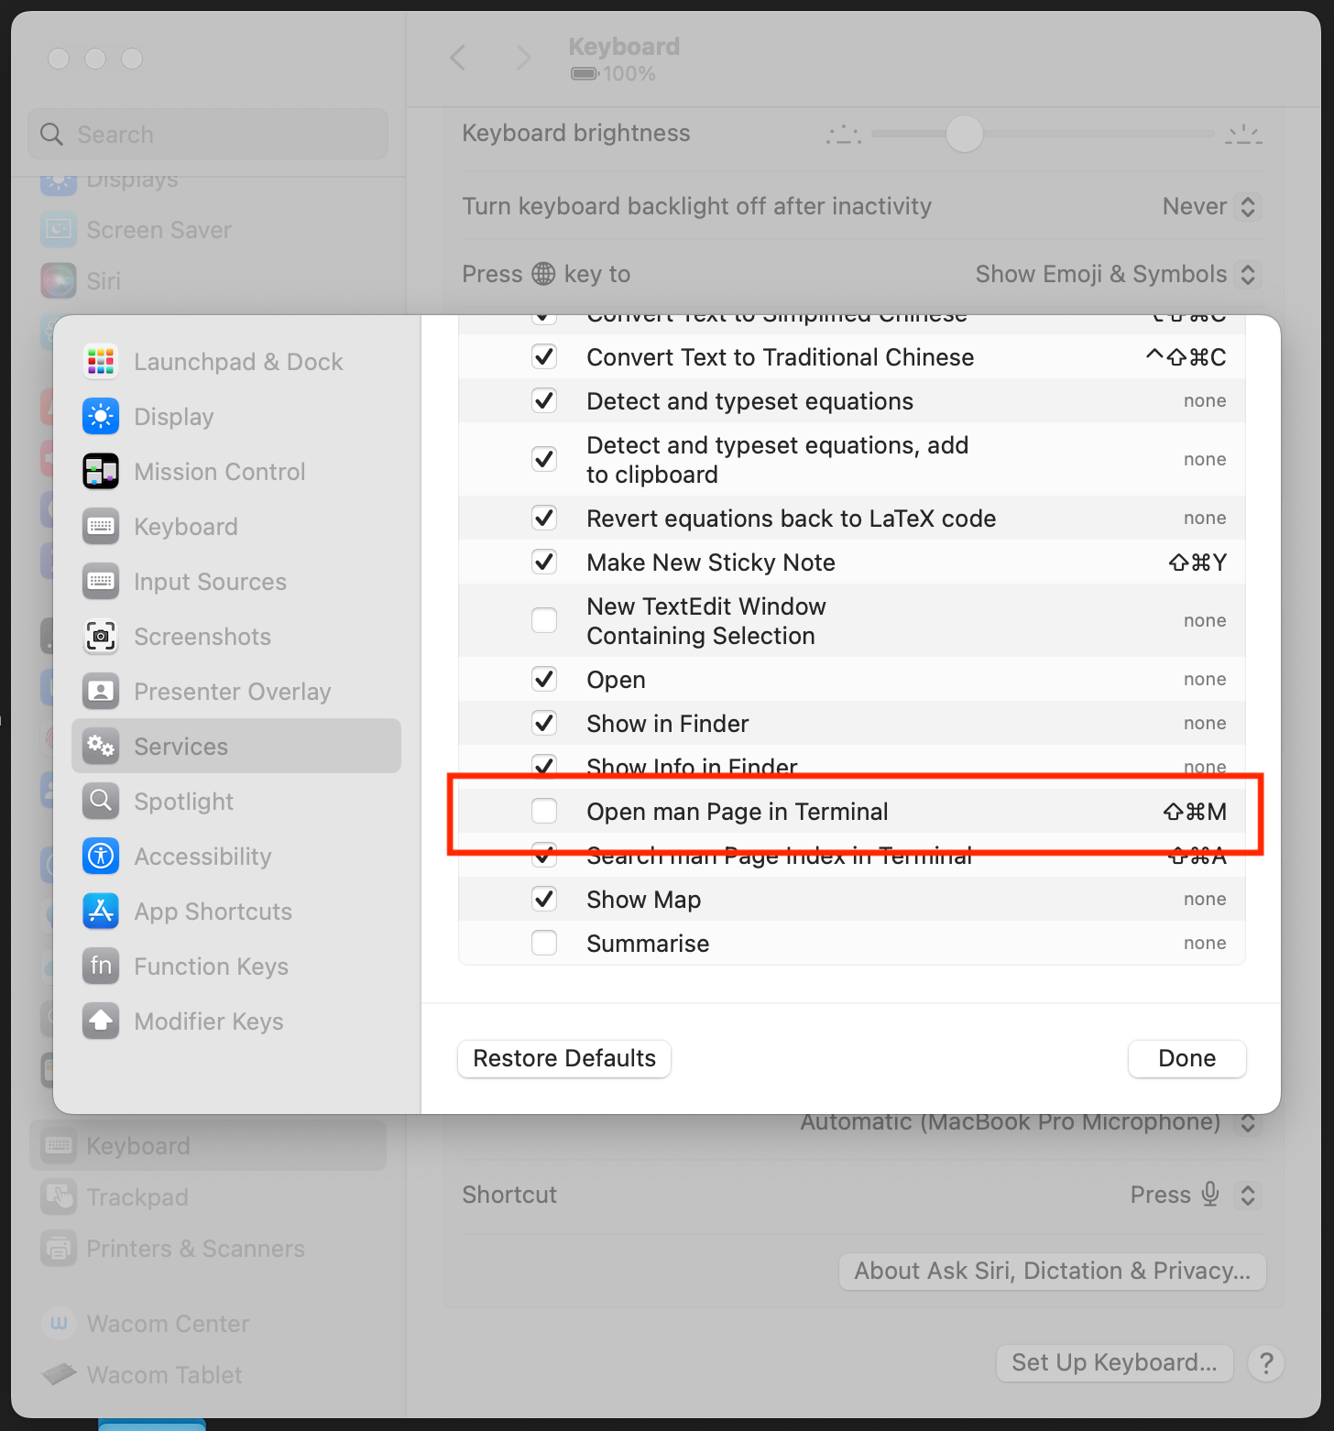
Task: Click the ⇧⌘M shortcut for Open man Page
Action: point(1195,812)
